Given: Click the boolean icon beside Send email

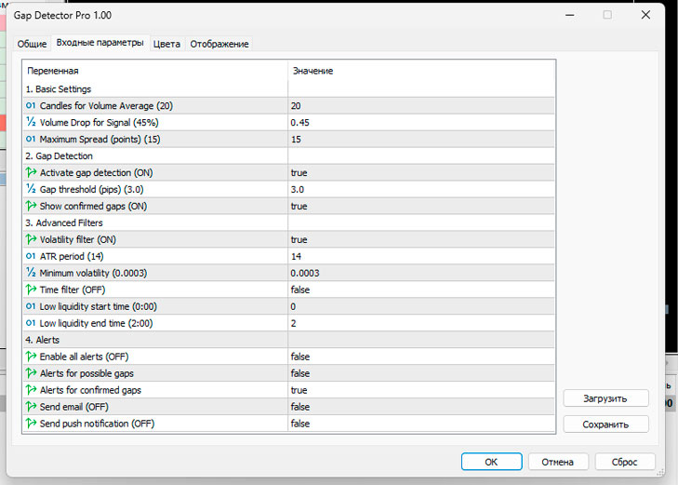Looking at the screenshot, I should (x=31, y=407).
